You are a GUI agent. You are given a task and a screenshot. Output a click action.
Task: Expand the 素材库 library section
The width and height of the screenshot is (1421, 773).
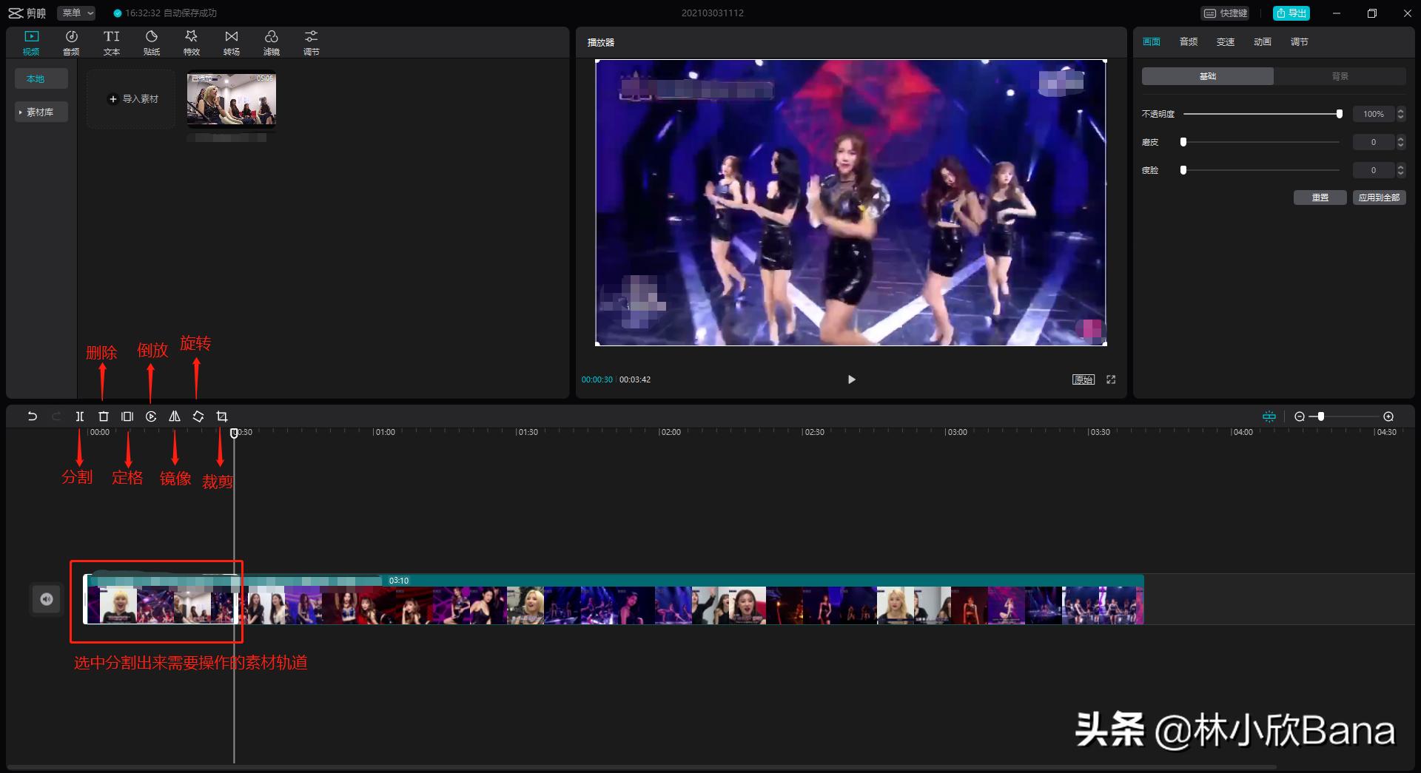click(40, 112)
